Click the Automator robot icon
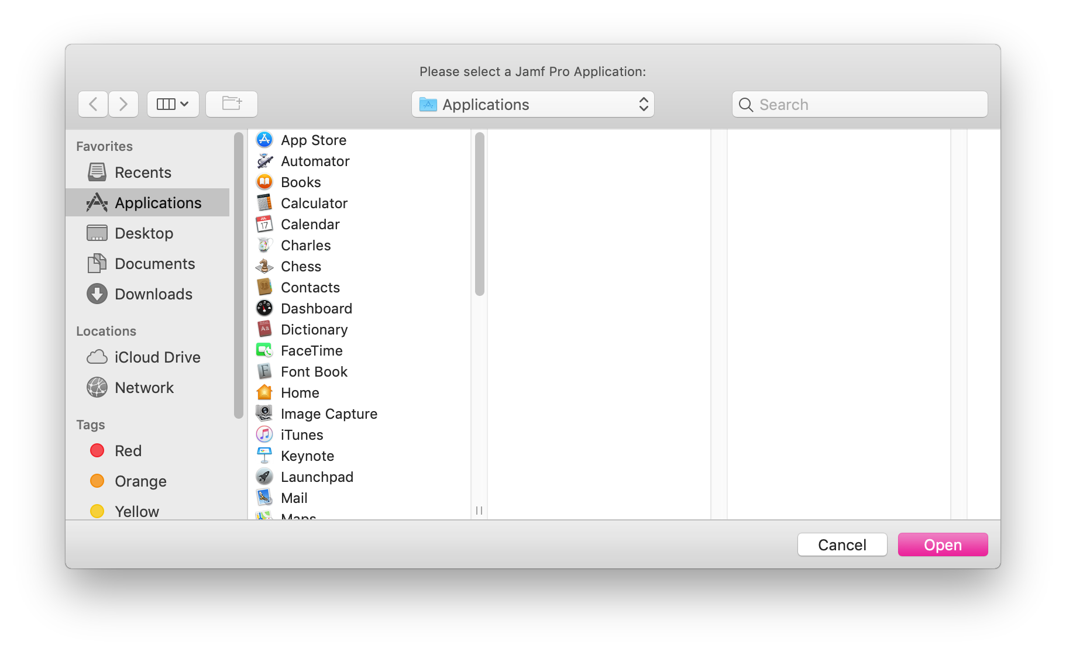 [264, 161]
